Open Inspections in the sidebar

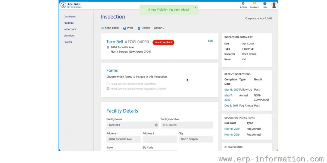coord(70,29)
